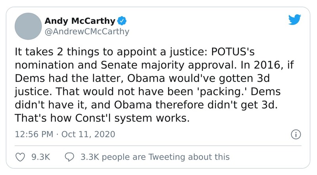Open the tweet info circle icon

(296, 134)
